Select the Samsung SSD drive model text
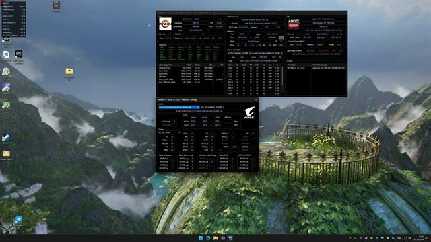431x242 pixels. [x=329, y=68]
